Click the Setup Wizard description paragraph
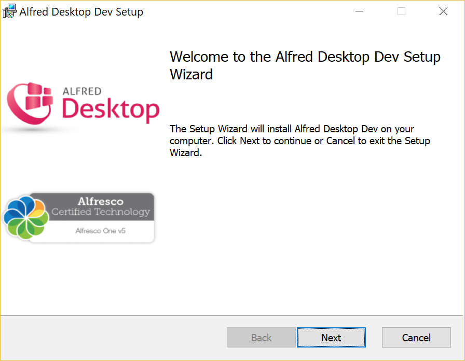Screen dimensions: 465x361 coord(299,141)
